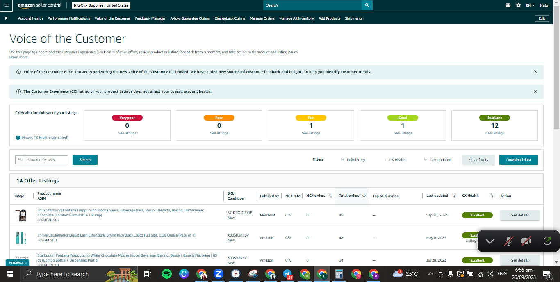
Task: Go to Account Health menu
Action: (x=30, y=18)
